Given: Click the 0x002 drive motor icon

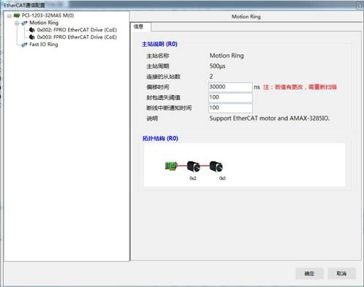Looking at the screenshot, I should (32, 30).
